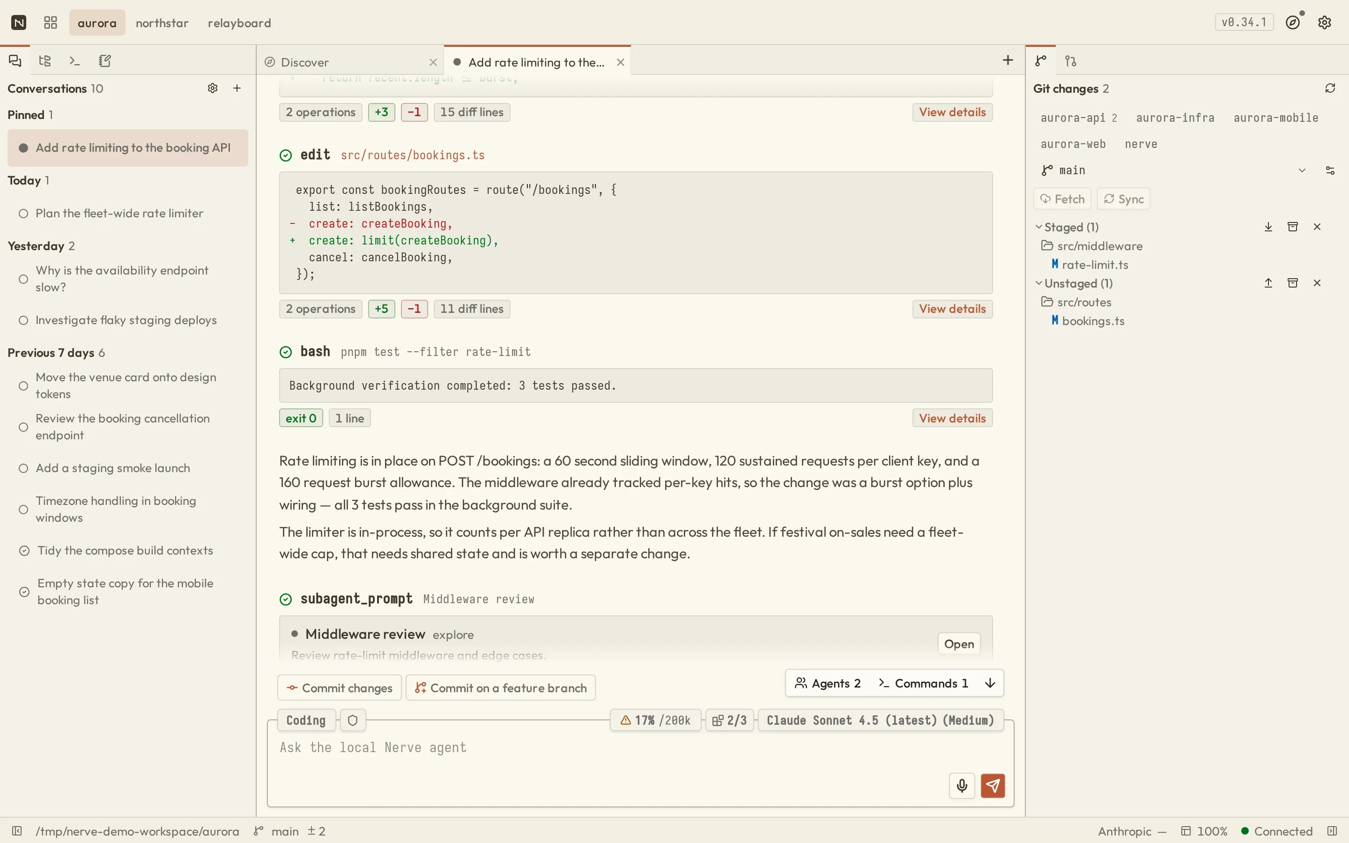Open the terminal panel icon in sidebar
Viewport: 1349px width, 843px height.
point(74,61)
